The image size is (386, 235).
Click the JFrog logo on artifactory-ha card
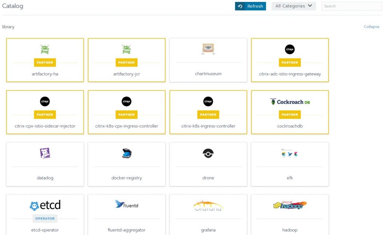point(45,49)
